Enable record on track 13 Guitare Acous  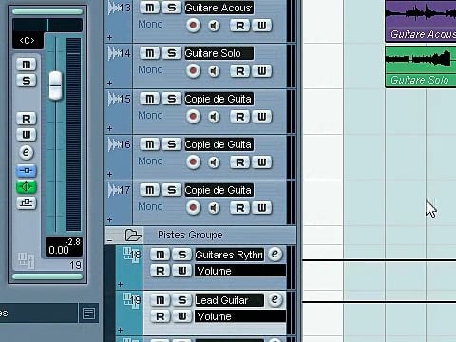coord(193,26)
